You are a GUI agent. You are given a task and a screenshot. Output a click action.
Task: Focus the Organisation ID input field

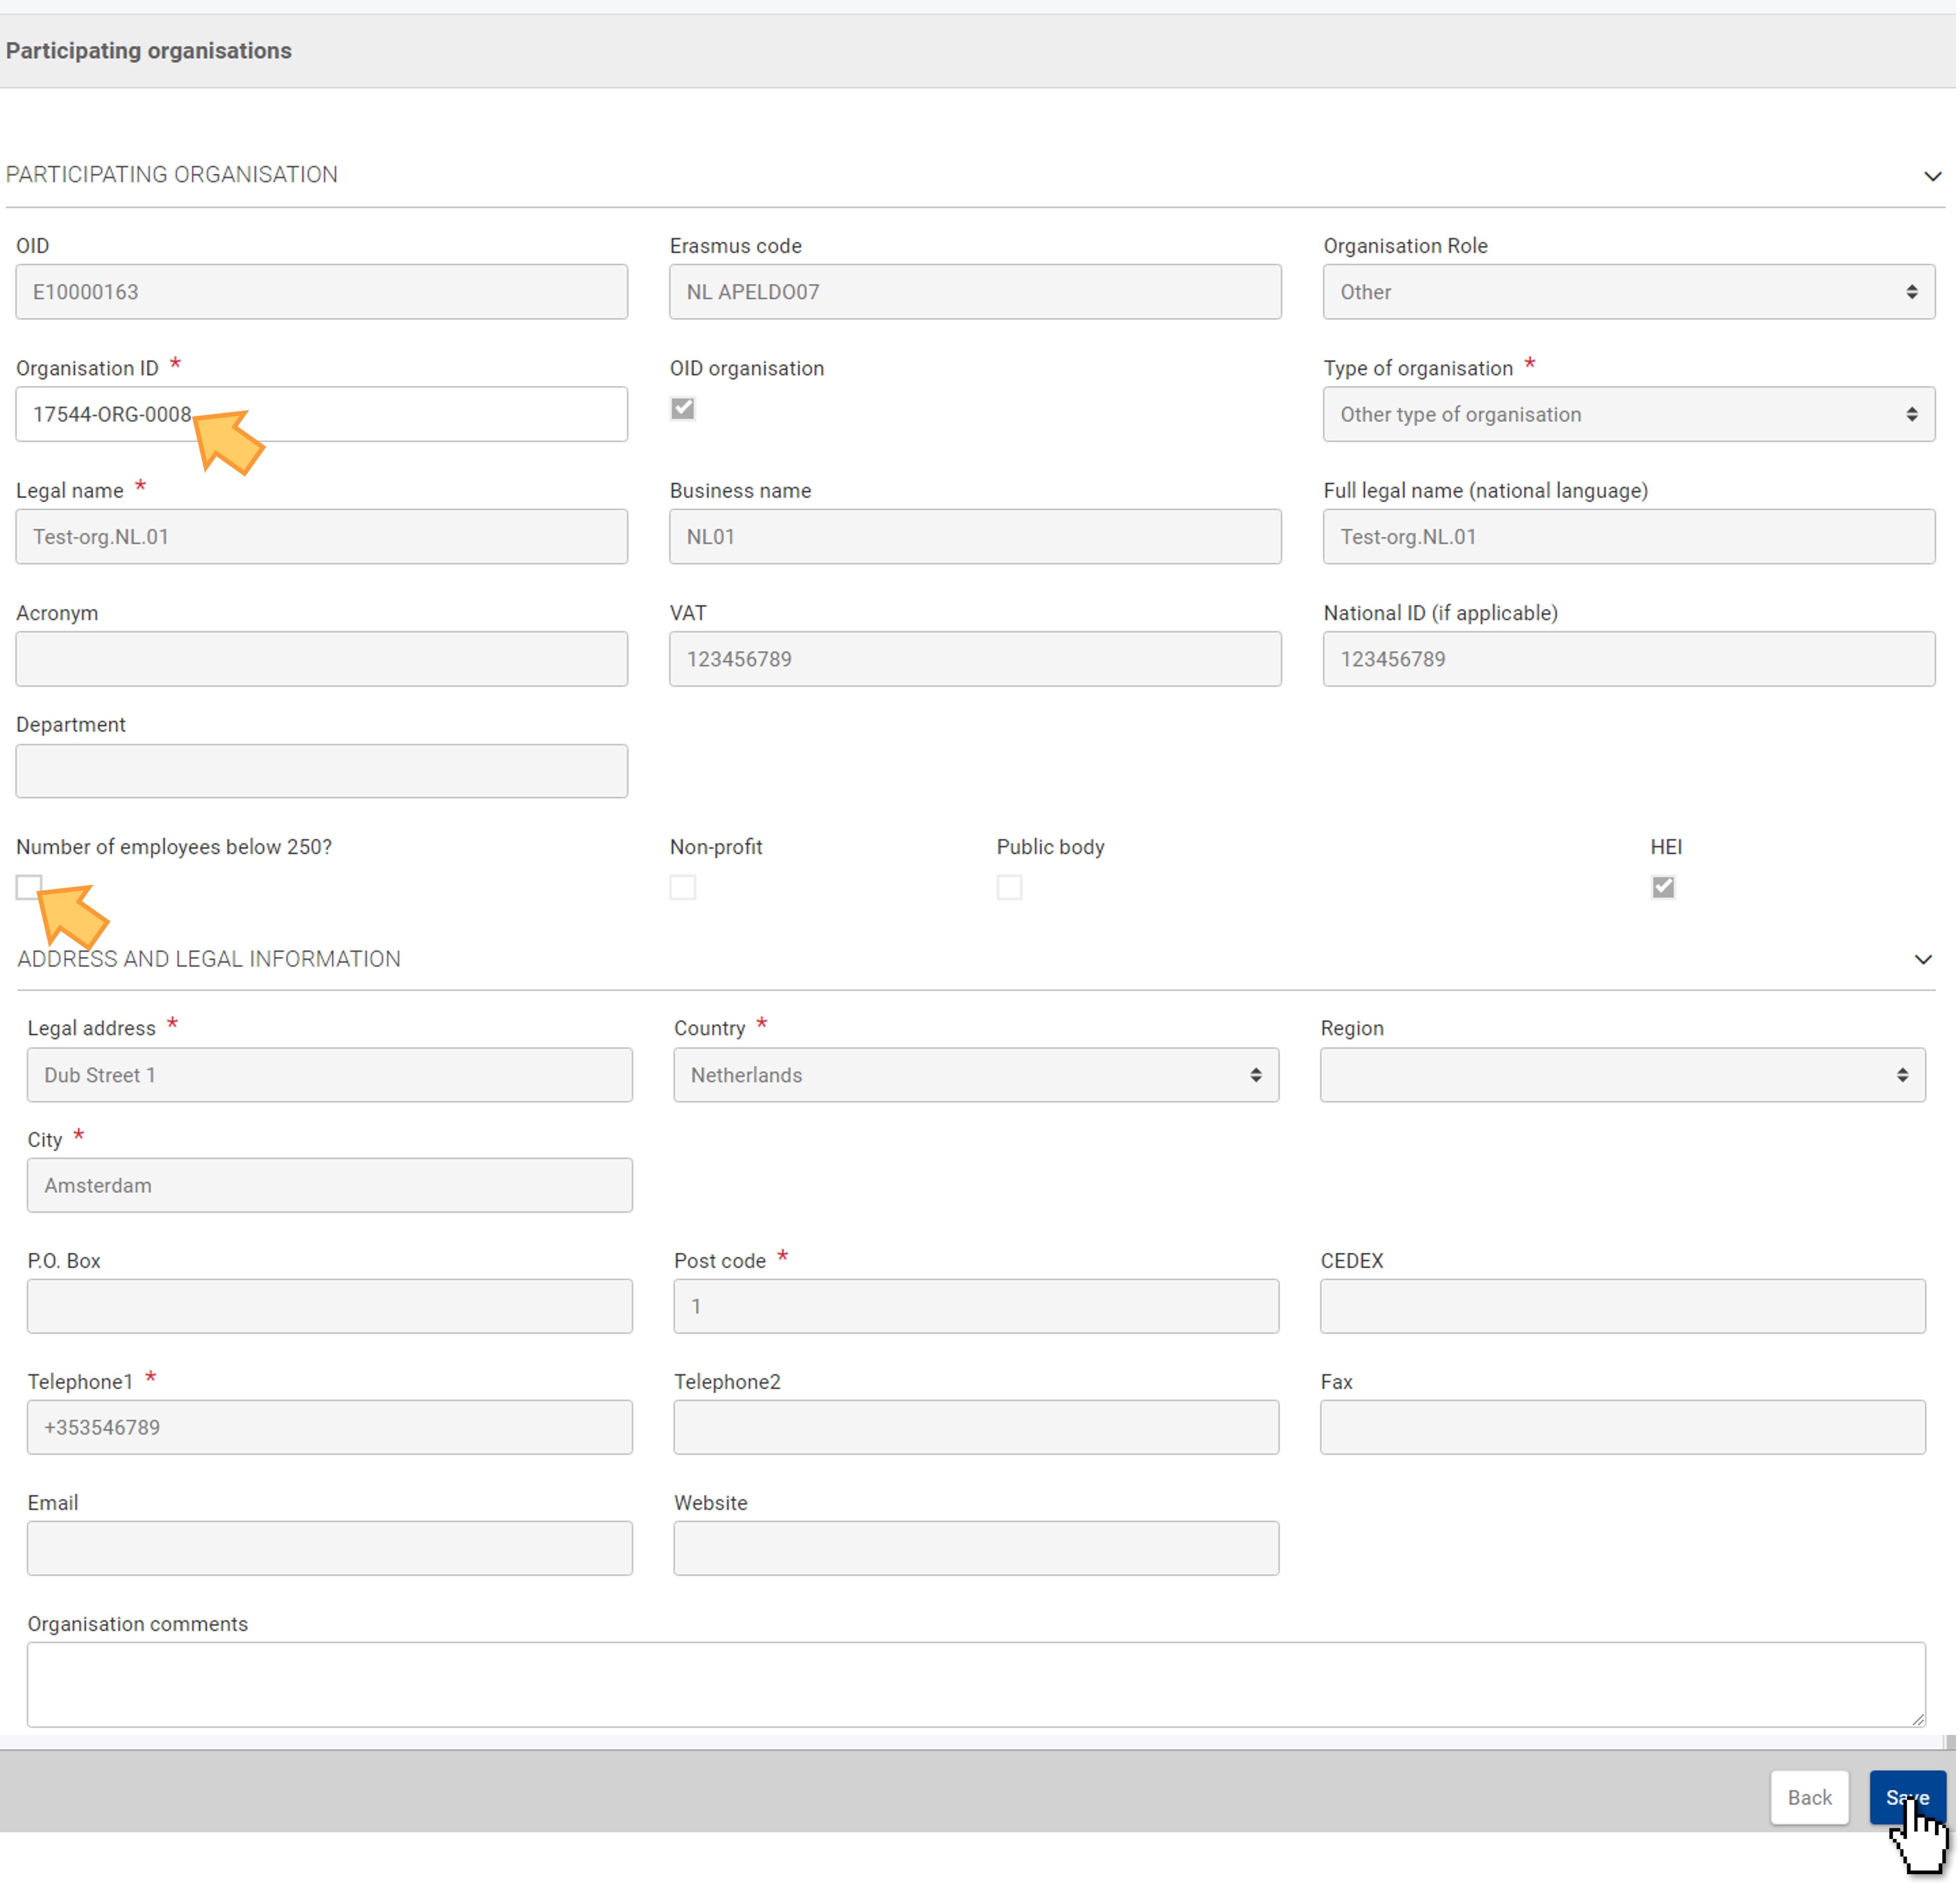point(322,415)
